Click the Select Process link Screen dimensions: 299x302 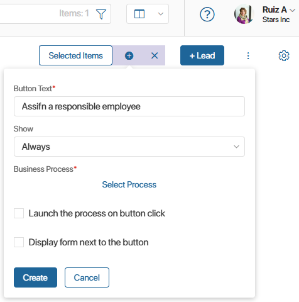click(x=129, y=184)
